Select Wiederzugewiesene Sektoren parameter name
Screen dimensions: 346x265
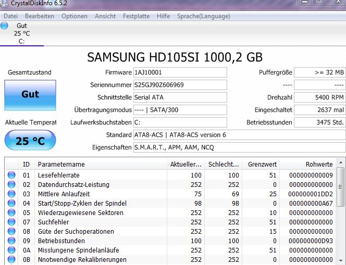(81, 213)
